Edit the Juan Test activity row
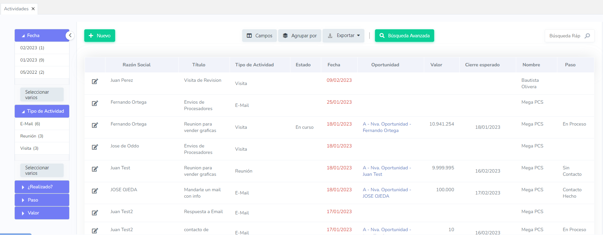 (95, 169)
